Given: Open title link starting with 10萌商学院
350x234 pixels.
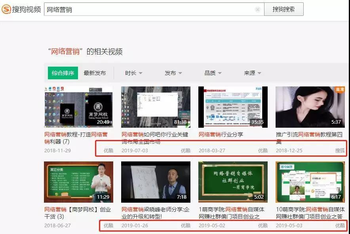Looking at the screenshot, I should (310, 213).
